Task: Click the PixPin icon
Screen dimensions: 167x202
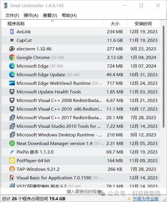Action: (x=12, y=152)
